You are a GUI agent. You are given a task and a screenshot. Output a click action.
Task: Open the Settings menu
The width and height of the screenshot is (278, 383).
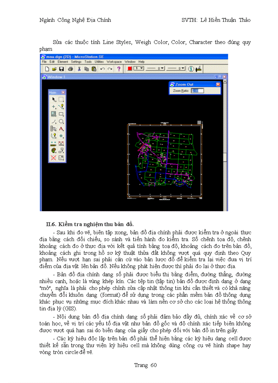[x=76, y=62]
